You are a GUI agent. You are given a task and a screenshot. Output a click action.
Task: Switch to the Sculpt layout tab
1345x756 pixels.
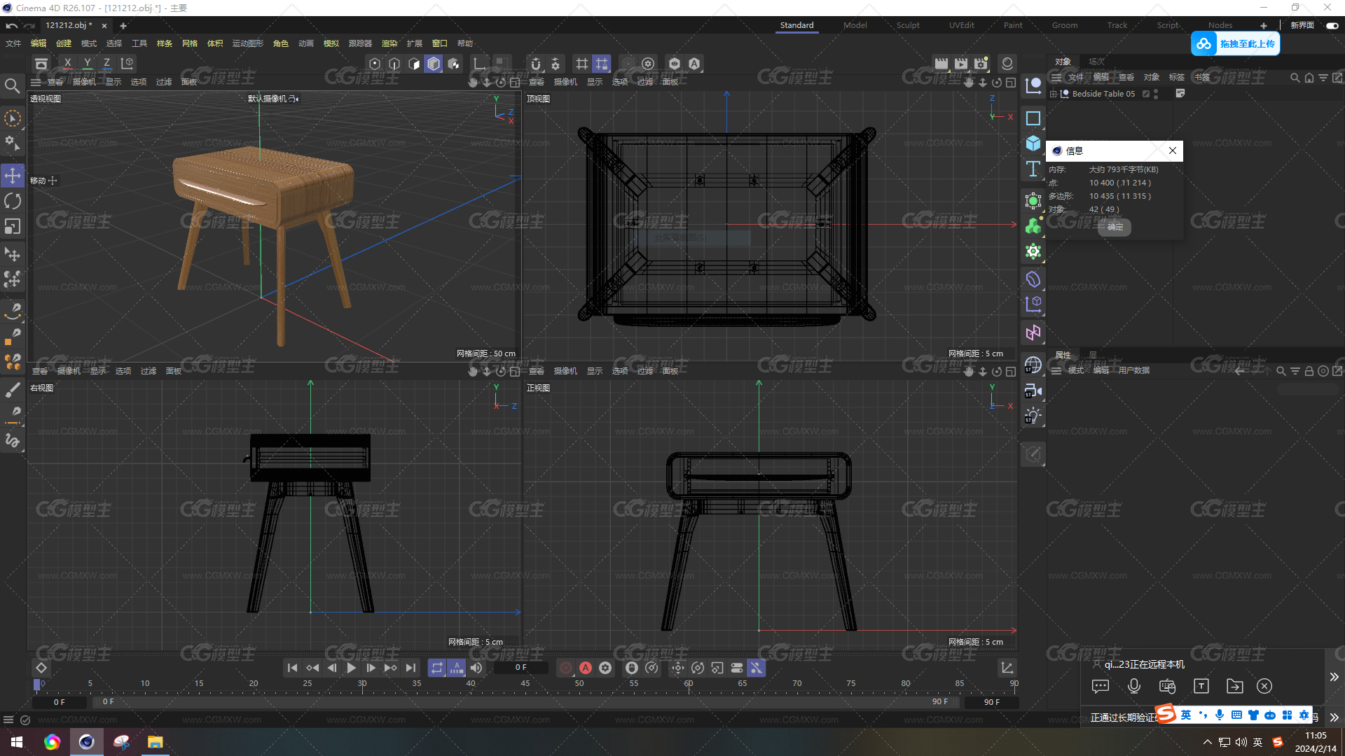click(x=908, y=25)
